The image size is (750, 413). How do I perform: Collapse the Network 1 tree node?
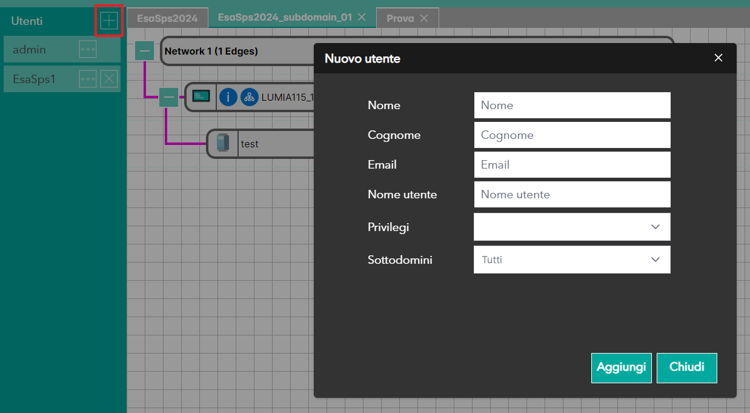coord(144,51)
